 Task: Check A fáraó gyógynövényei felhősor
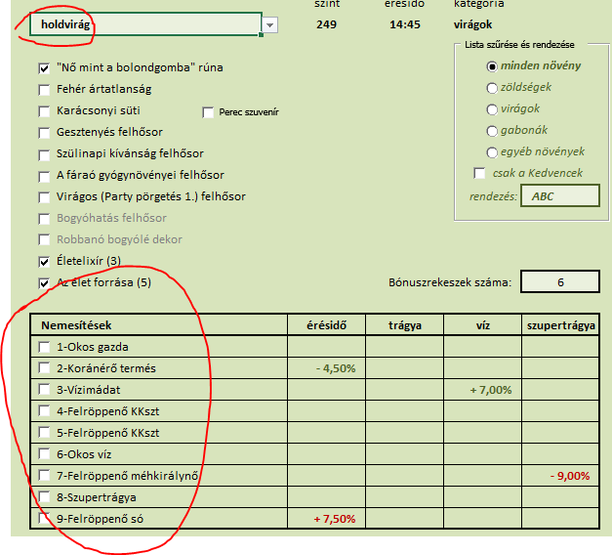[x=44, y=176]
